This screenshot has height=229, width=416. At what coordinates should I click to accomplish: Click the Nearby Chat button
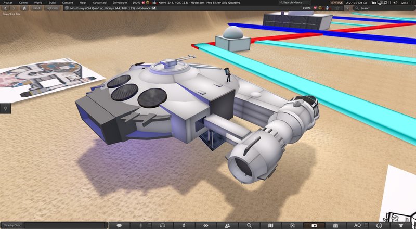pos(12,225)
